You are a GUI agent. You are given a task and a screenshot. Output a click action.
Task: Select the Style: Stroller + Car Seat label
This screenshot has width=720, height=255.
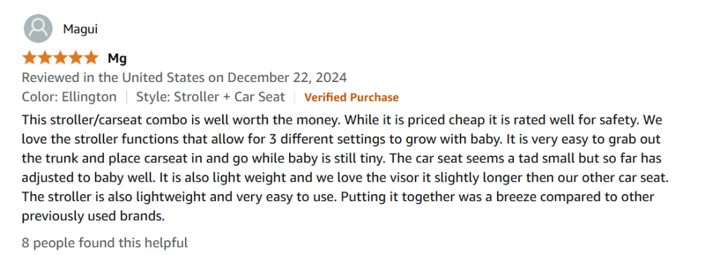(x=211, y=97)
